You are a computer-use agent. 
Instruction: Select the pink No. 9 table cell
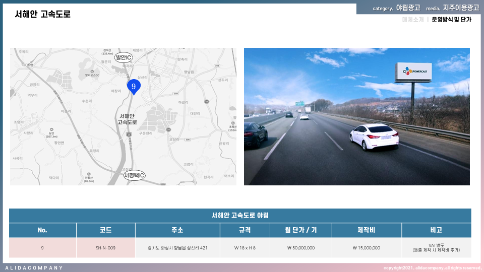(42, 248)
